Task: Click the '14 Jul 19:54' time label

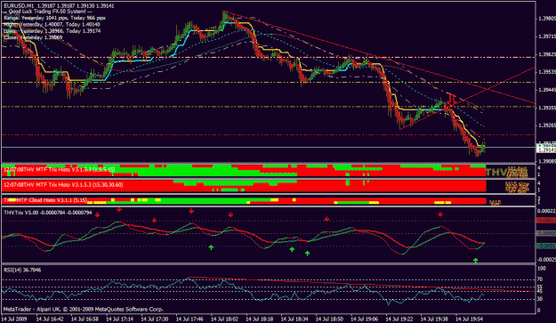Action: (469, 319)
